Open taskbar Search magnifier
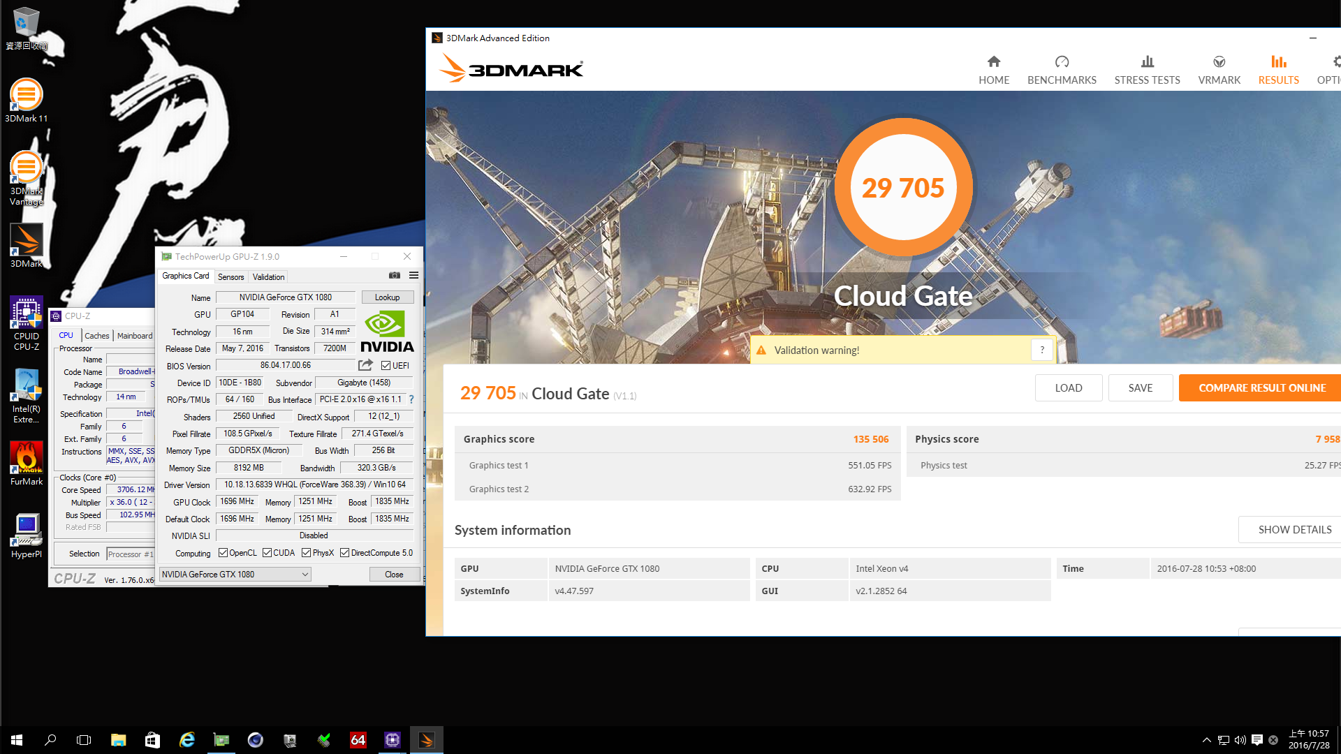Viewport: 1341px width, 754px height. click(50, 740)
